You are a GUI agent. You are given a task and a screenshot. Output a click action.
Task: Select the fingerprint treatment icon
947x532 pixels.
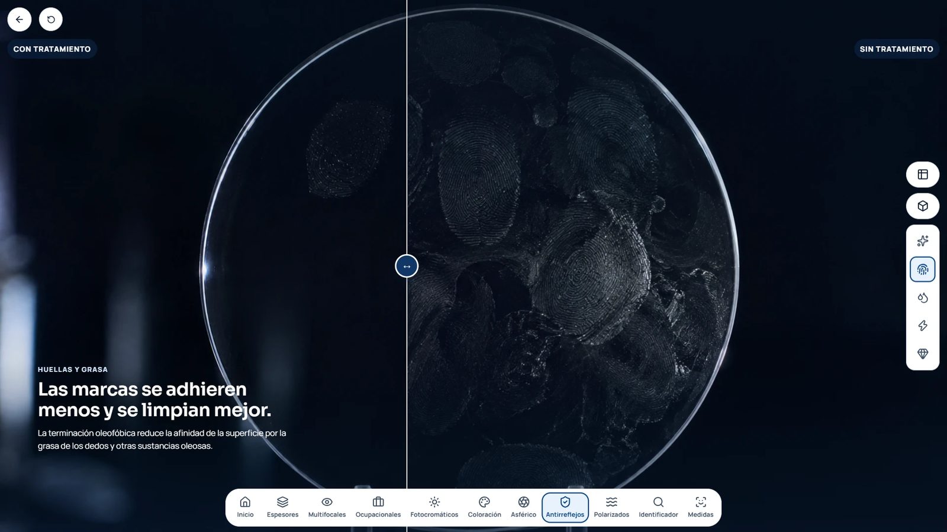(x=923, y=270)
